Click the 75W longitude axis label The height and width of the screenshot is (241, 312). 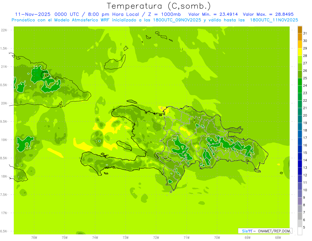(65, 238)
